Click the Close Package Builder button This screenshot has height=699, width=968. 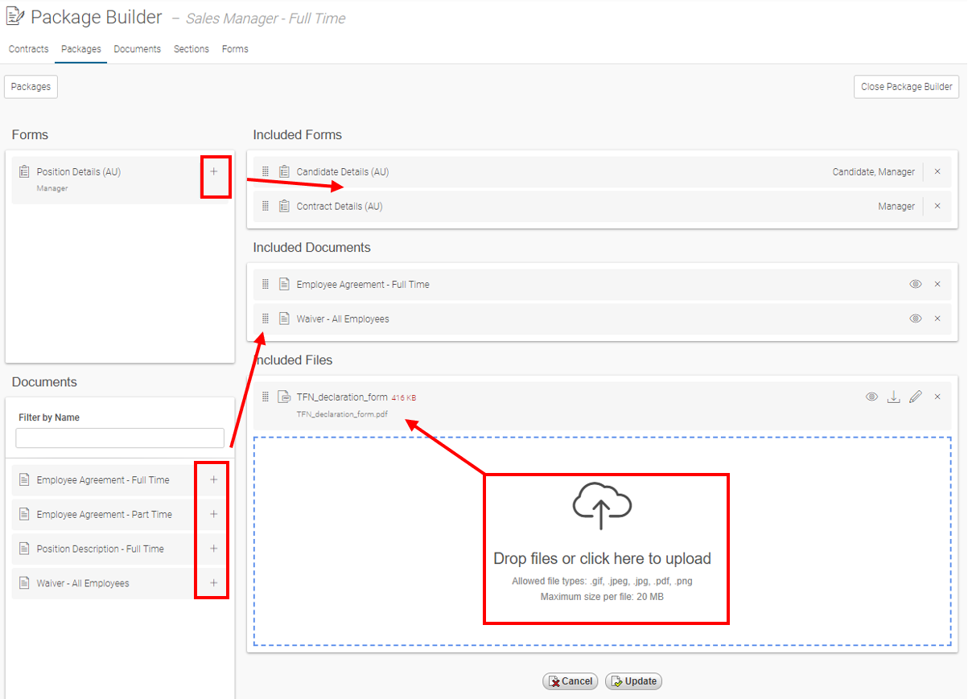tap(906, 87)
